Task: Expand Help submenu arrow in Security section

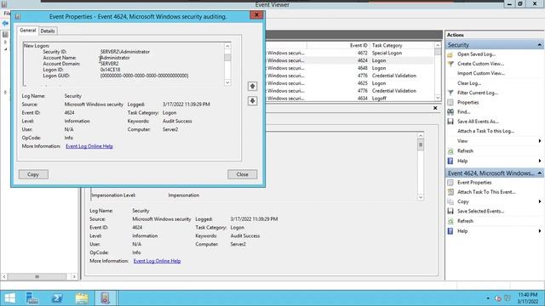Action: tap(540, 161)
